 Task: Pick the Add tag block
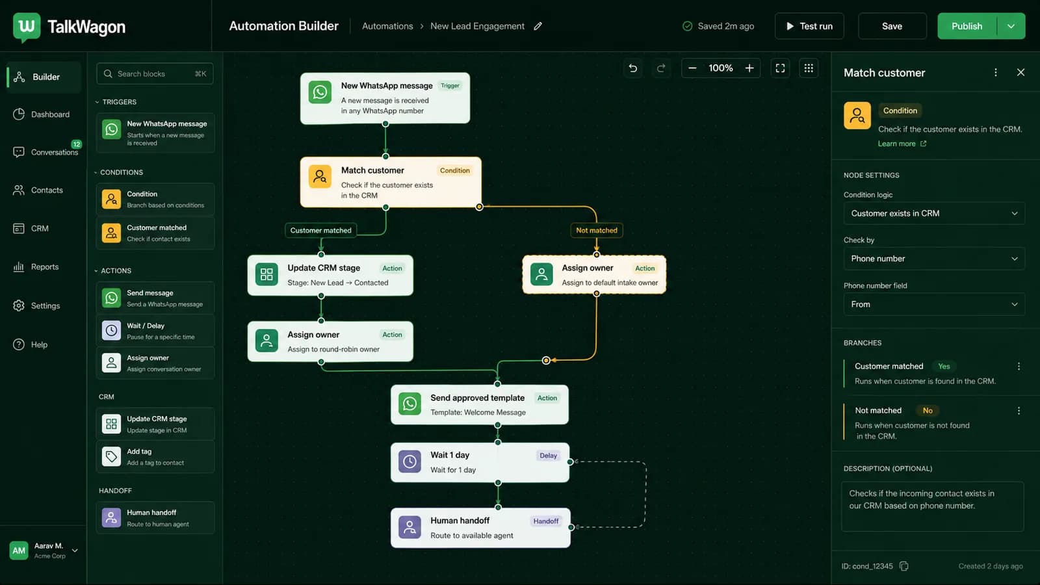(155, 457)
